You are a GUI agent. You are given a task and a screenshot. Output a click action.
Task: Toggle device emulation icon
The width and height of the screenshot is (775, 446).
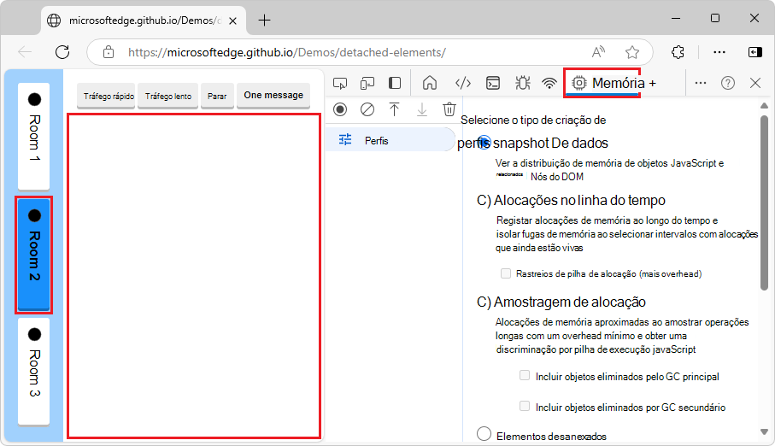click(367, 83)
